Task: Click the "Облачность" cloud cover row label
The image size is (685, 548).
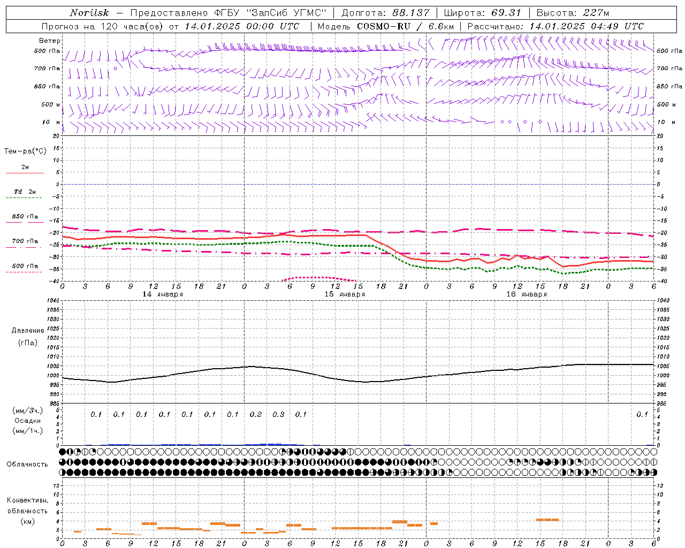Action: [27, 465]
